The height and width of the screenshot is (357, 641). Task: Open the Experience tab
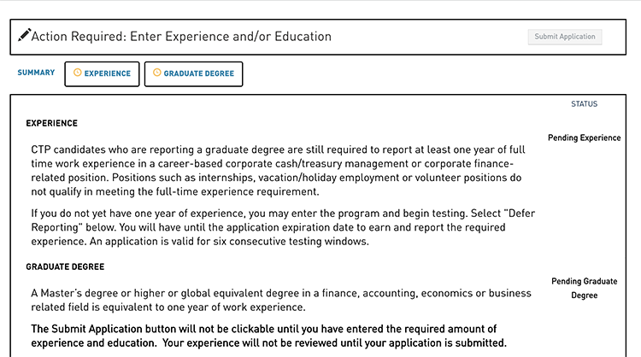(x=102, y=74)
